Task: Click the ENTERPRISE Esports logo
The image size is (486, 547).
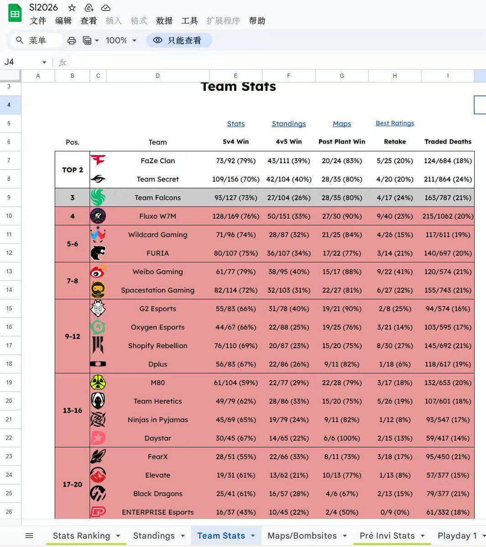Action: tap(98, 512)
